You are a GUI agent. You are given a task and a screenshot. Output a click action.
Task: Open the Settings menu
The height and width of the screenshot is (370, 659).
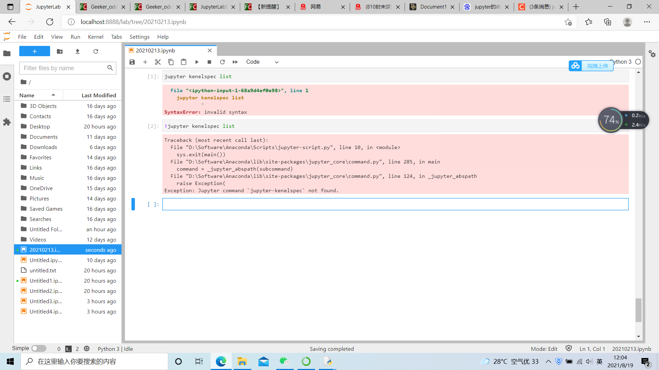click(x=139, y=37)
